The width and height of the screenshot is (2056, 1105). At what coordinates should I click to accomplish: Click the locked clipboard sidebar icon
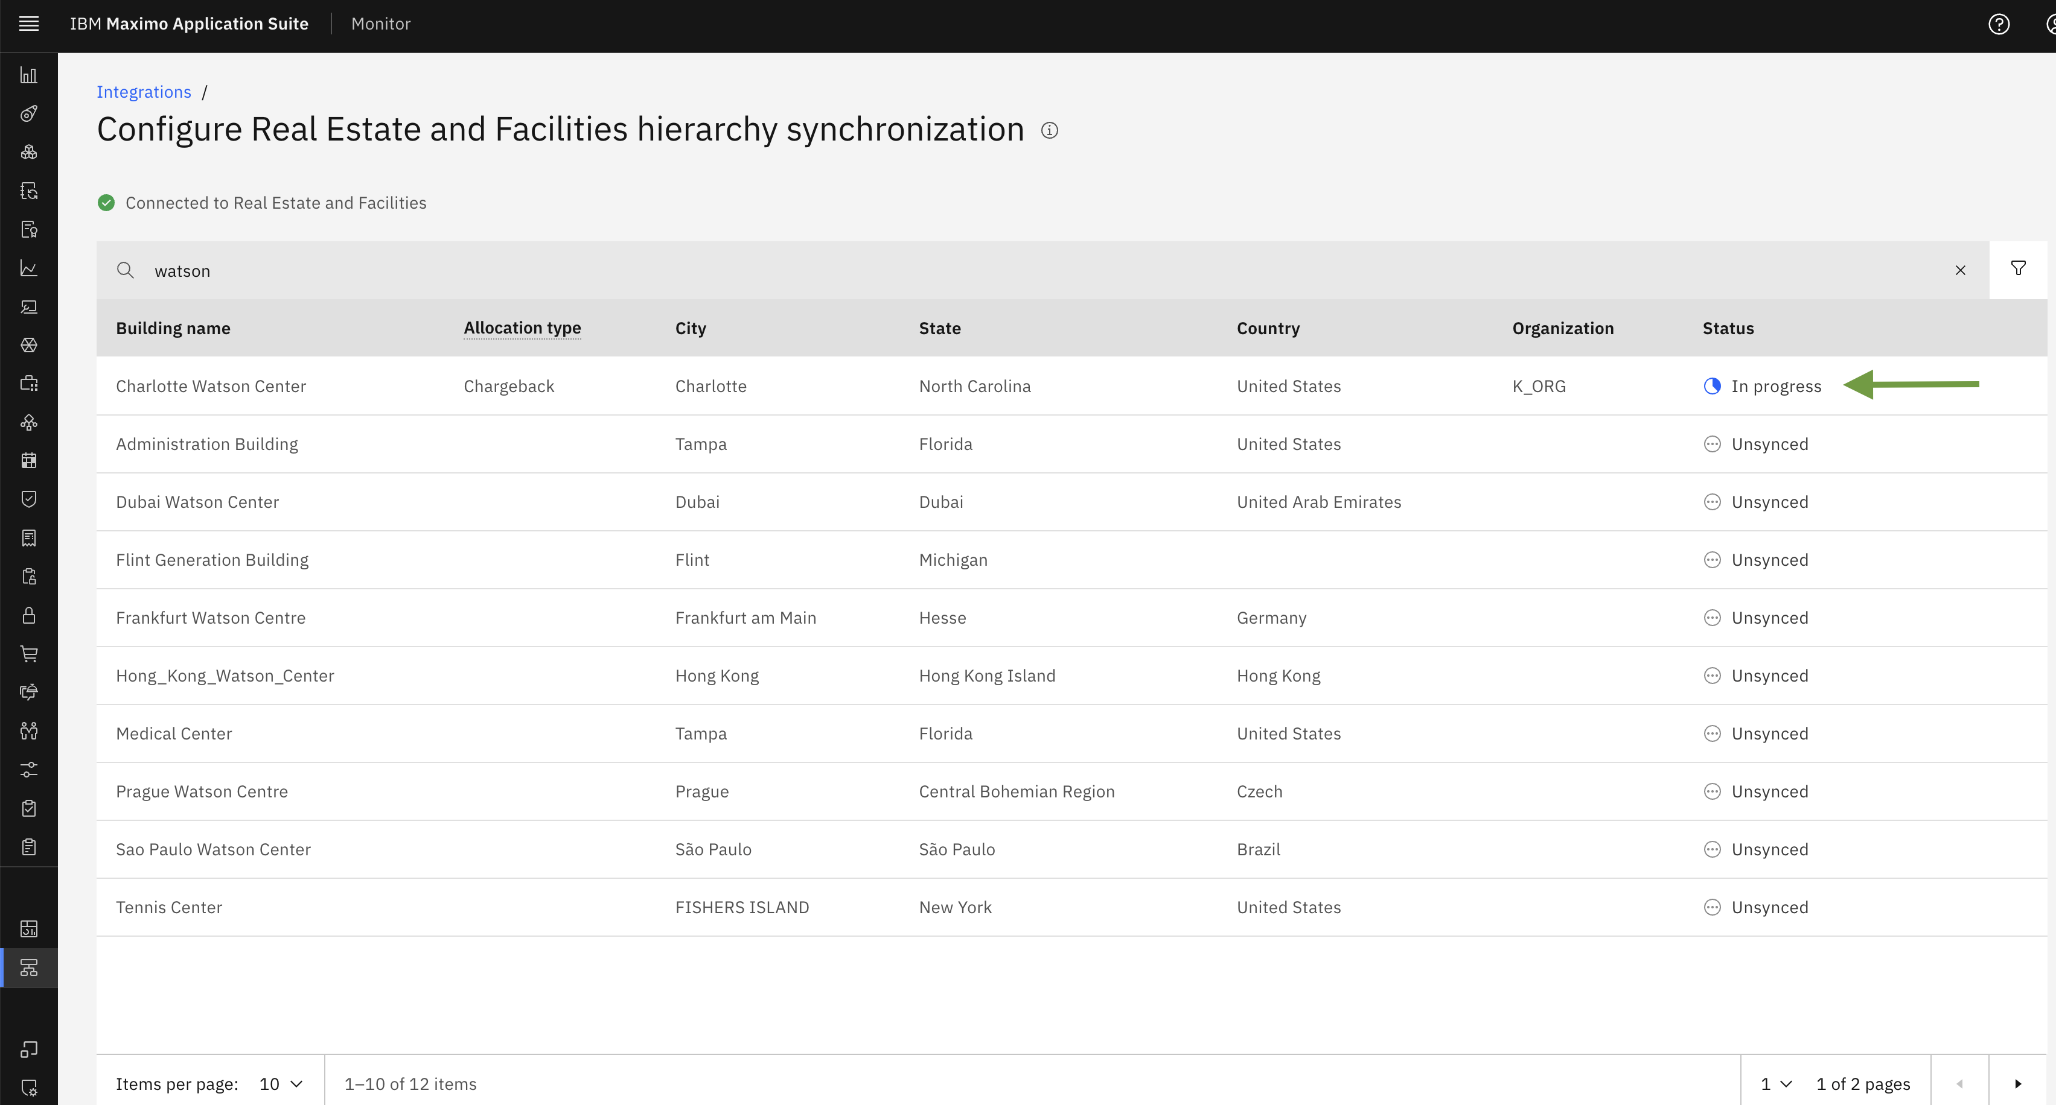[x=29, y=577]
